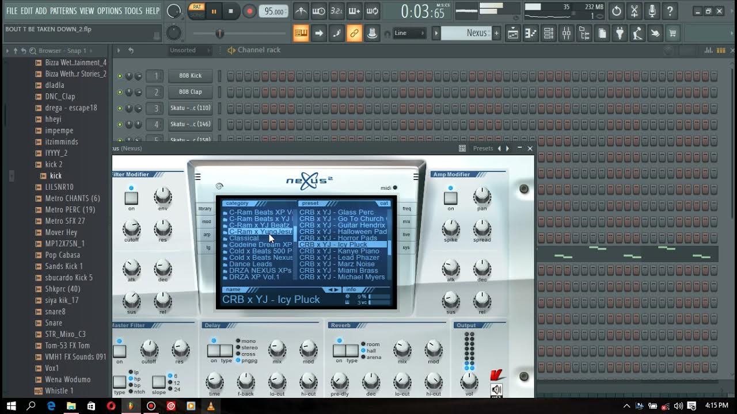
Task: Toggle the link (multilink controllers) icon
Action: (354, 33)
